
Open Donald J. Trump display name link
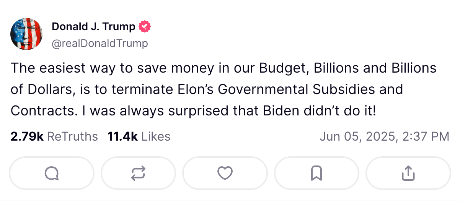point(93,27)
